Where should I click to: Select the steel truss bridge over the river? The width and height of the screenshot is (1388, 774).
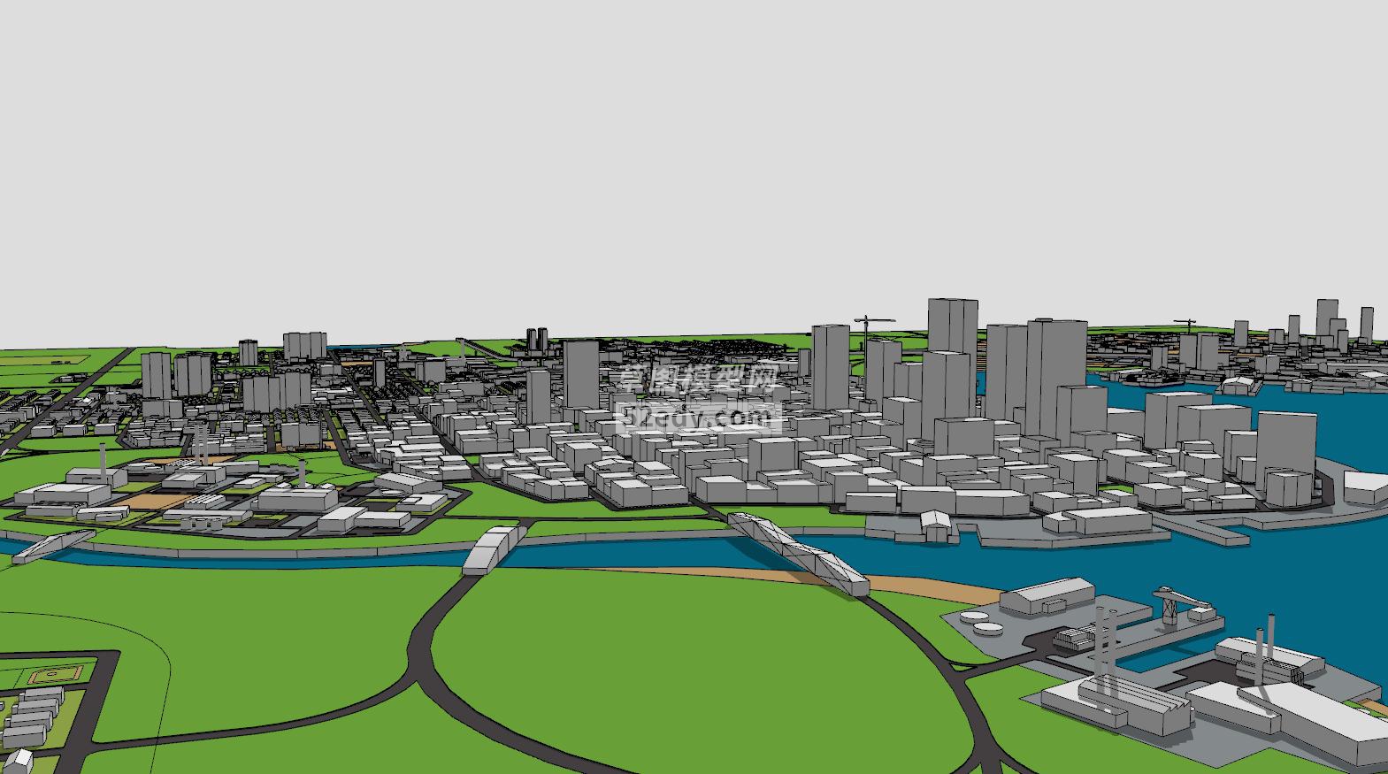[x=798, y=554]
